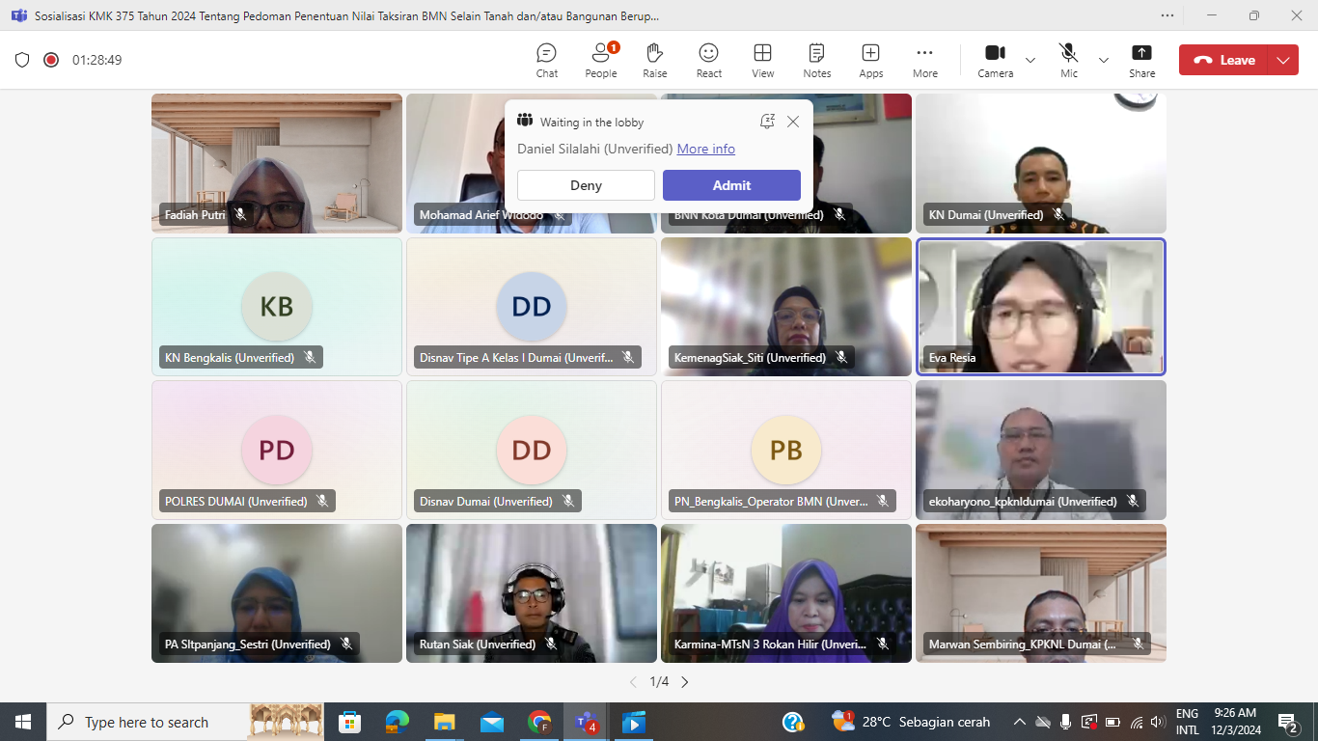Open the Apps panel

click(870, 60)
